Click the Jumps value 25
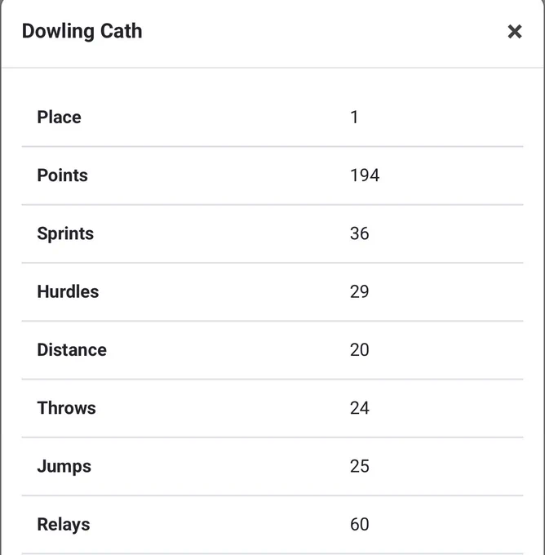Screen dimensions: 545x555 coord(360,466)
